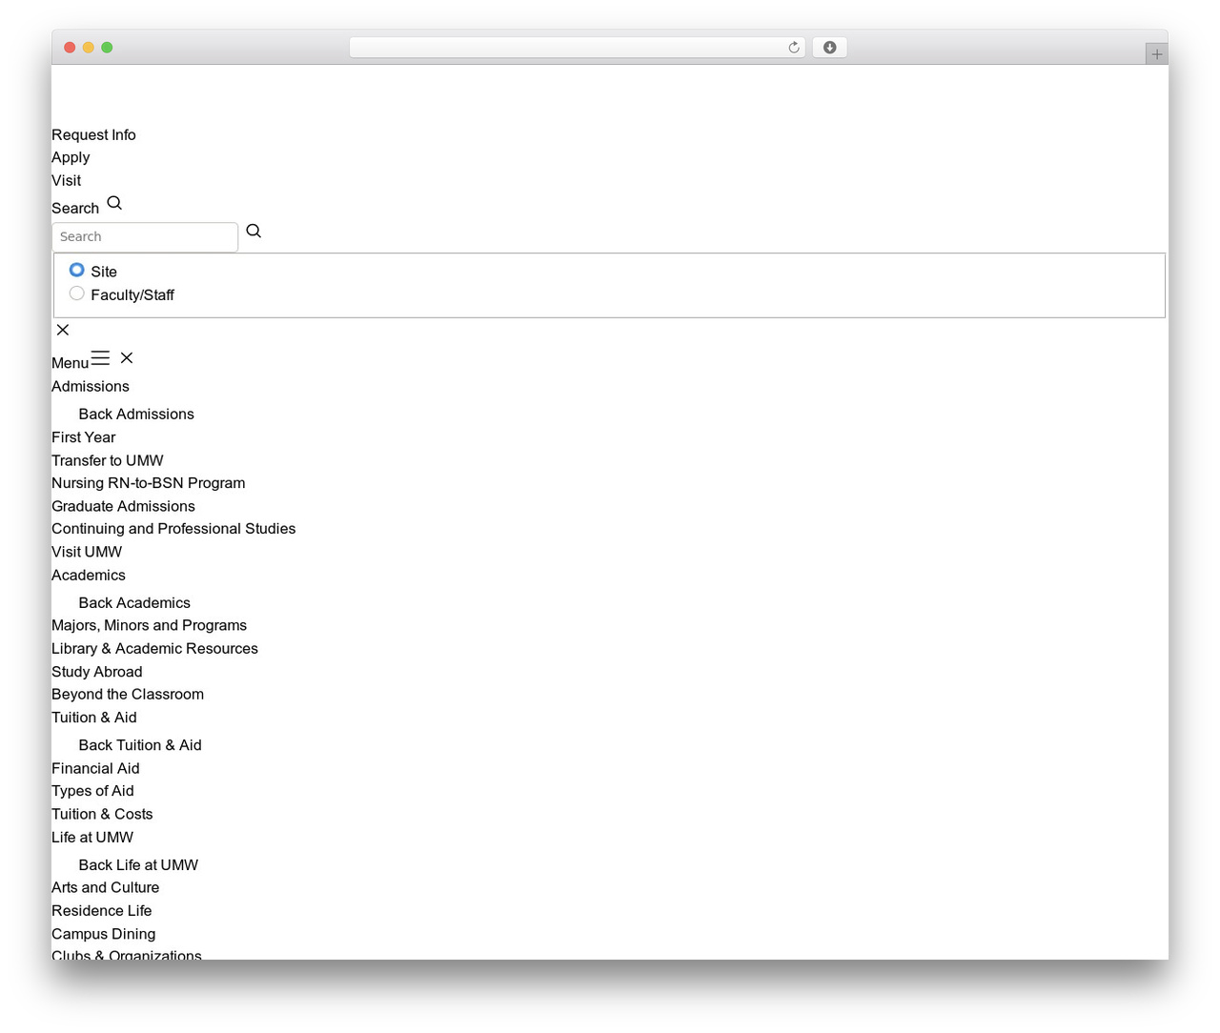Open Arts and Culture link
1220x1033 pixels.
106,887
